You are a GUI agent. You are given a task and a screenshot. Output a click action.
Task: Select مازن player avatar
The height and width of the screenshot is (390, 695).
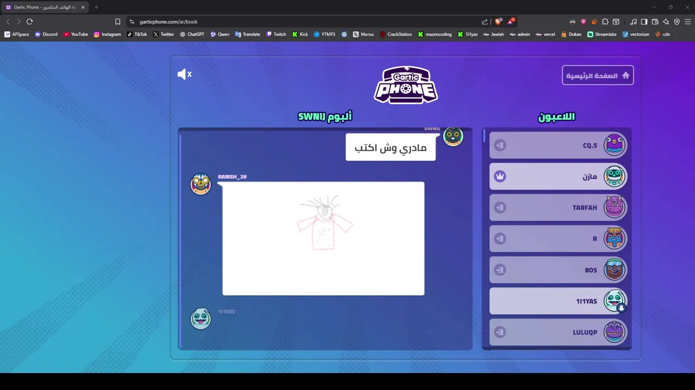615,177
